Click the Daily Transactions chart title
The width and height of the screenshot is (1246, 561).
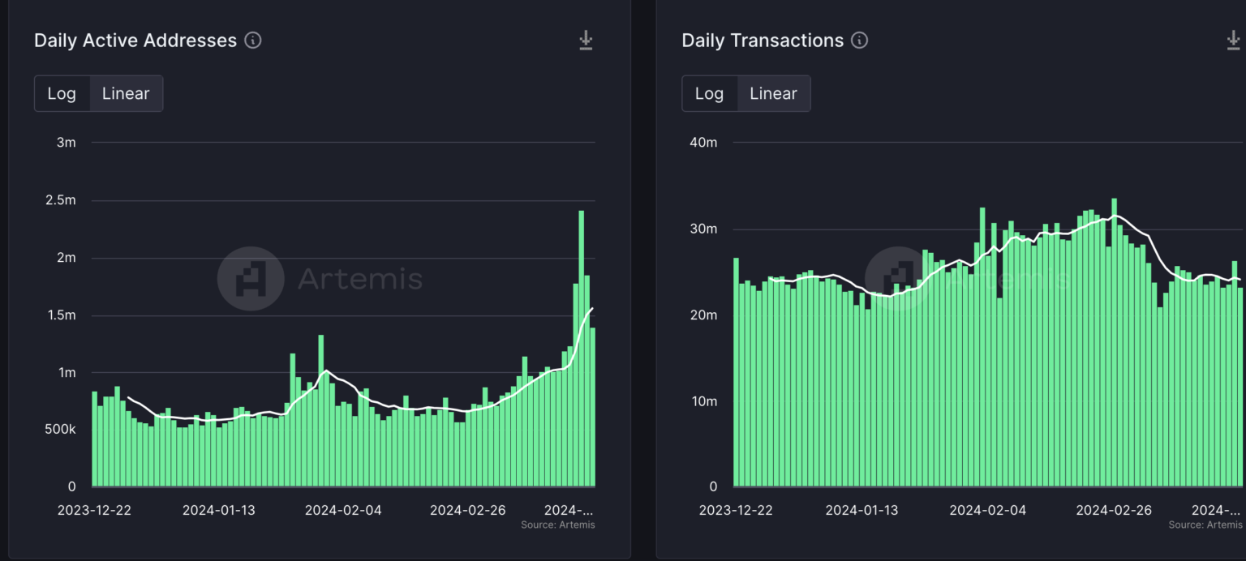763,41
